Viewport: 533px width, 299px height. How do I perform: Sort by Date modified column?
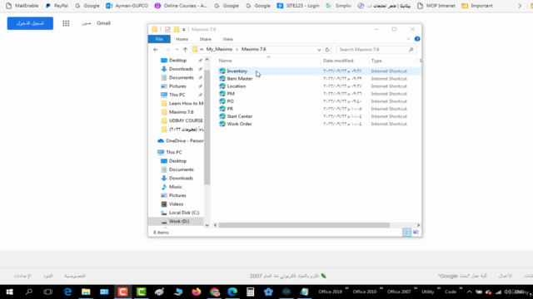(x=338, y=61)
